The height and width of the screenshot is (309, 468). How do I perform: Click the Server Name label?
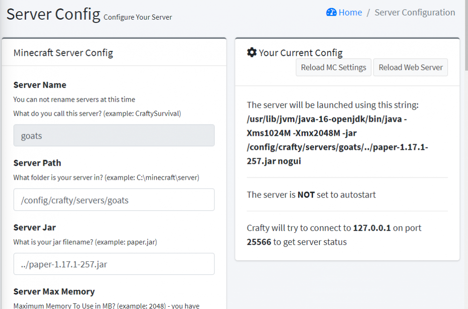(40, 85)
